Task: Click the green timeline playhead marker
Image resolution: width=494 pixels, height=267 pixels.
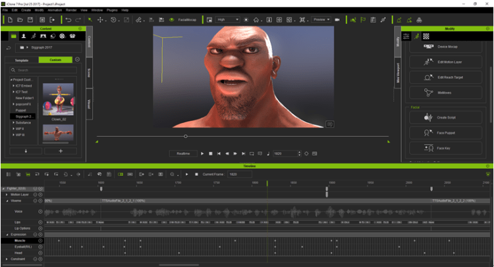Action: 267,183
